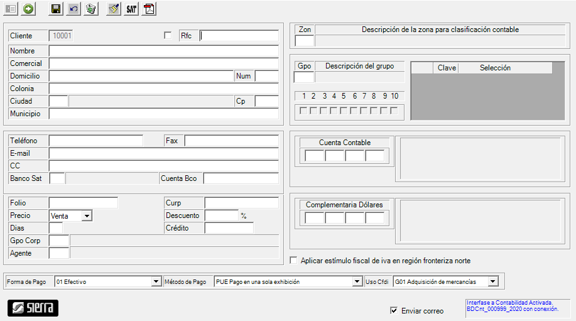The width and height of the screenshot is (576, 321).
Task: Expand the Forma de Pago dropdown
Action: pos(156,282)
